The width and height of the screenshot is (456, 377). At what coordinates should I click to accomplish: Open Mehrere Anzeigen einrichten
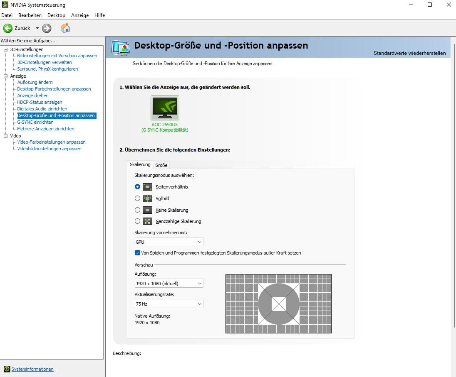point(46,129)
